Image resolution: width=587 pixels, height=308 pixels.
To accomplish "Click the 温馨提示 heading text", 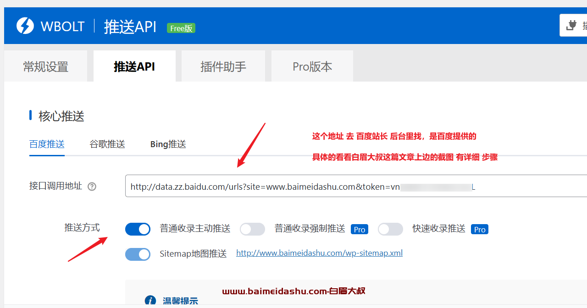I will [x=180, y=302].
